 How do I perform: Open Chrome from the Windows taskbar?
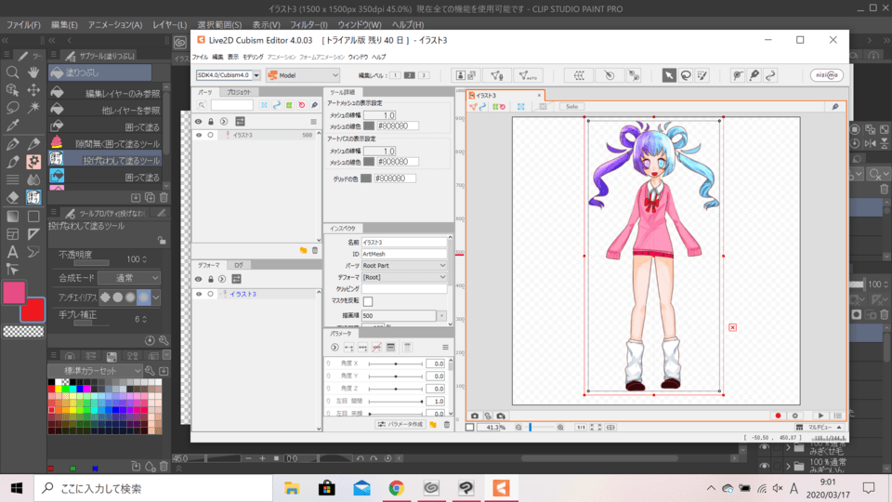click(x=397, y=488)
